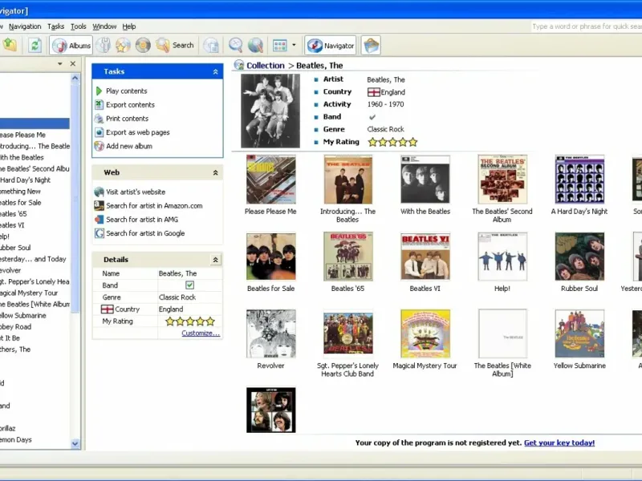
Task: Click the Get your key today! link
Action: [x=559, y=443]
